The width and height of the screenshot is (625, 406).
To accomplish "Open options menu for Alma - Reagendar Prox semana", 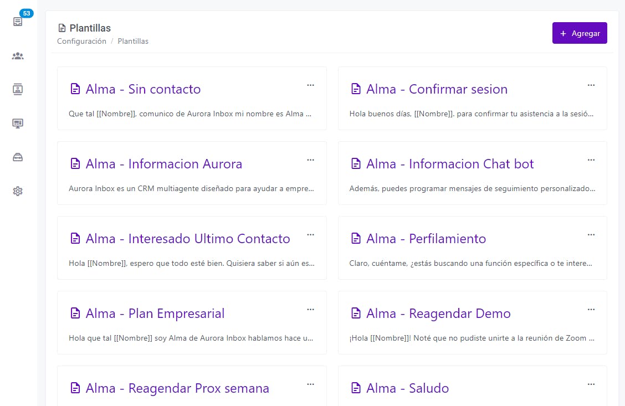I will (310, 384).
